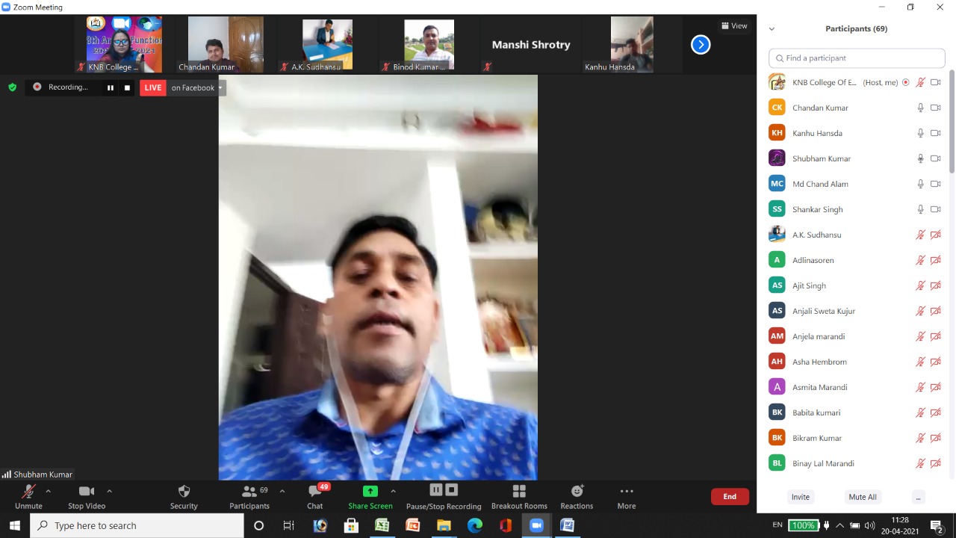956x538 pixels.
Task: Open the Windows Start menu
Action: (15, 525)
